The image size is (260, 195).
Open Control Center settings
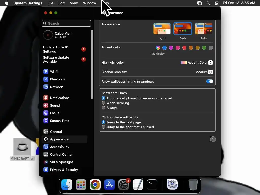(x=64, y=155)
